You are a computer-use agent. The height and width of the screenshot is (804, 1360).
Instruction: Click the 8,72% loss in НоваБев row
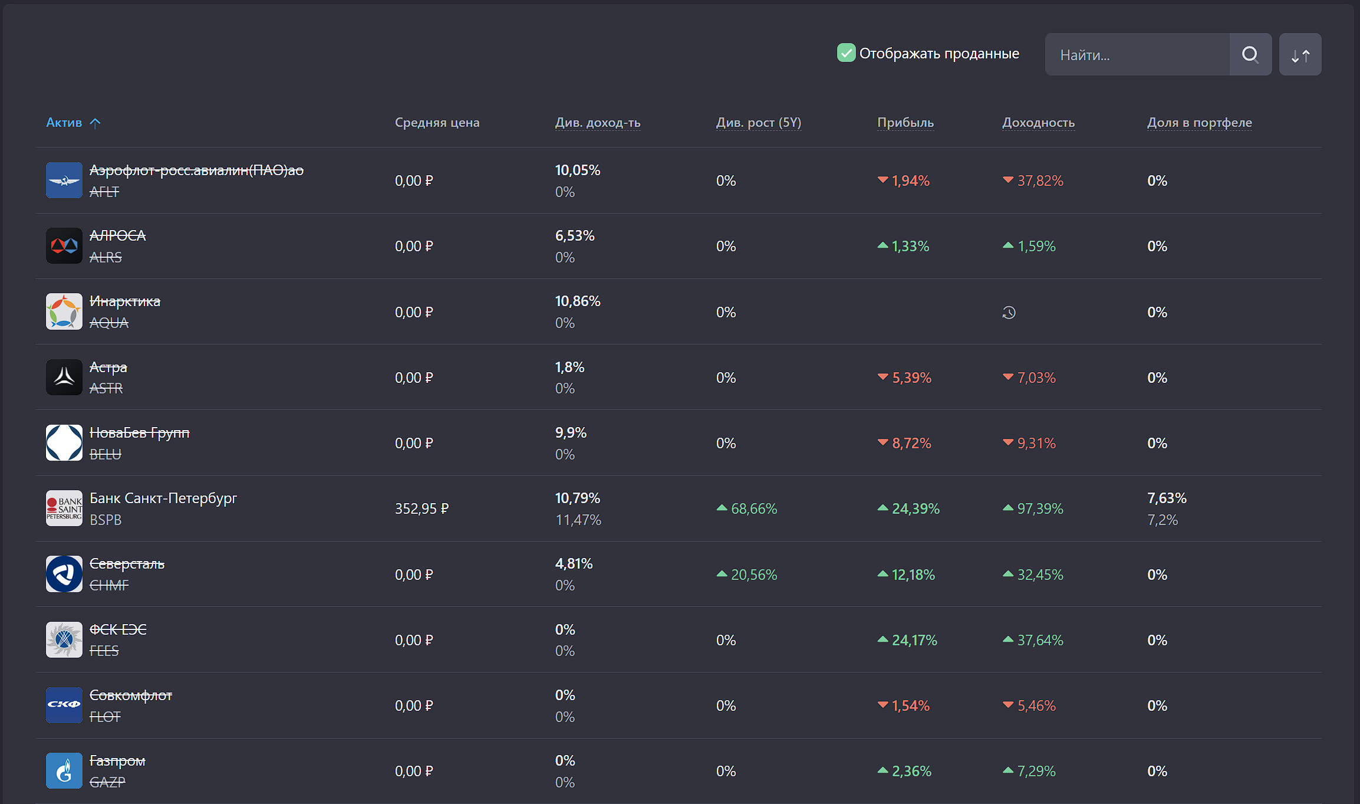click(x=911, y=443)
